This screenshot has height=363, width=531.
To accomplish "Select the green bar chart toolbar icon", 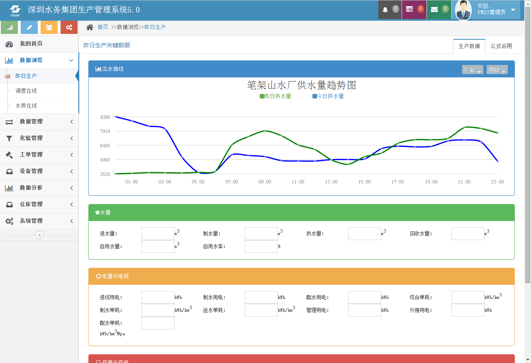I will click(x=9, y=27).
